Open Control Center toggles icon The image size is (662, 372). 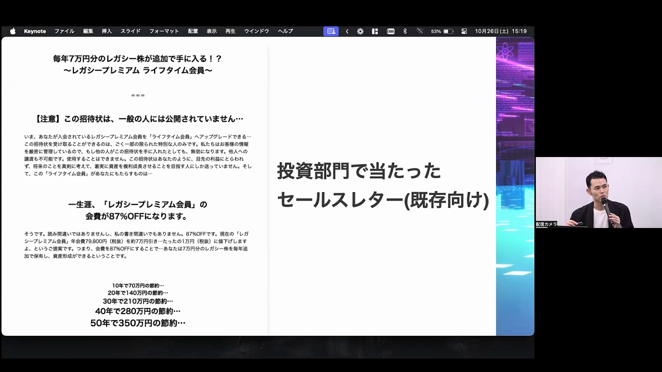pos(464,31)
